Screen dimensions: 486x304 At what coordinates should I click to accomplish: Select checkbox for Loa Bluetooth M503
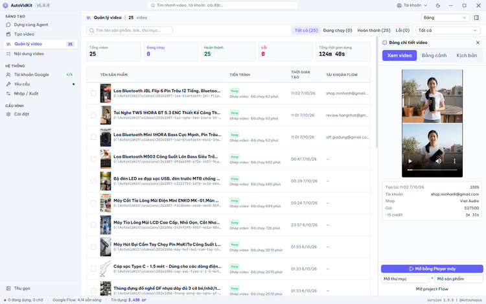[x=93, y=159]
